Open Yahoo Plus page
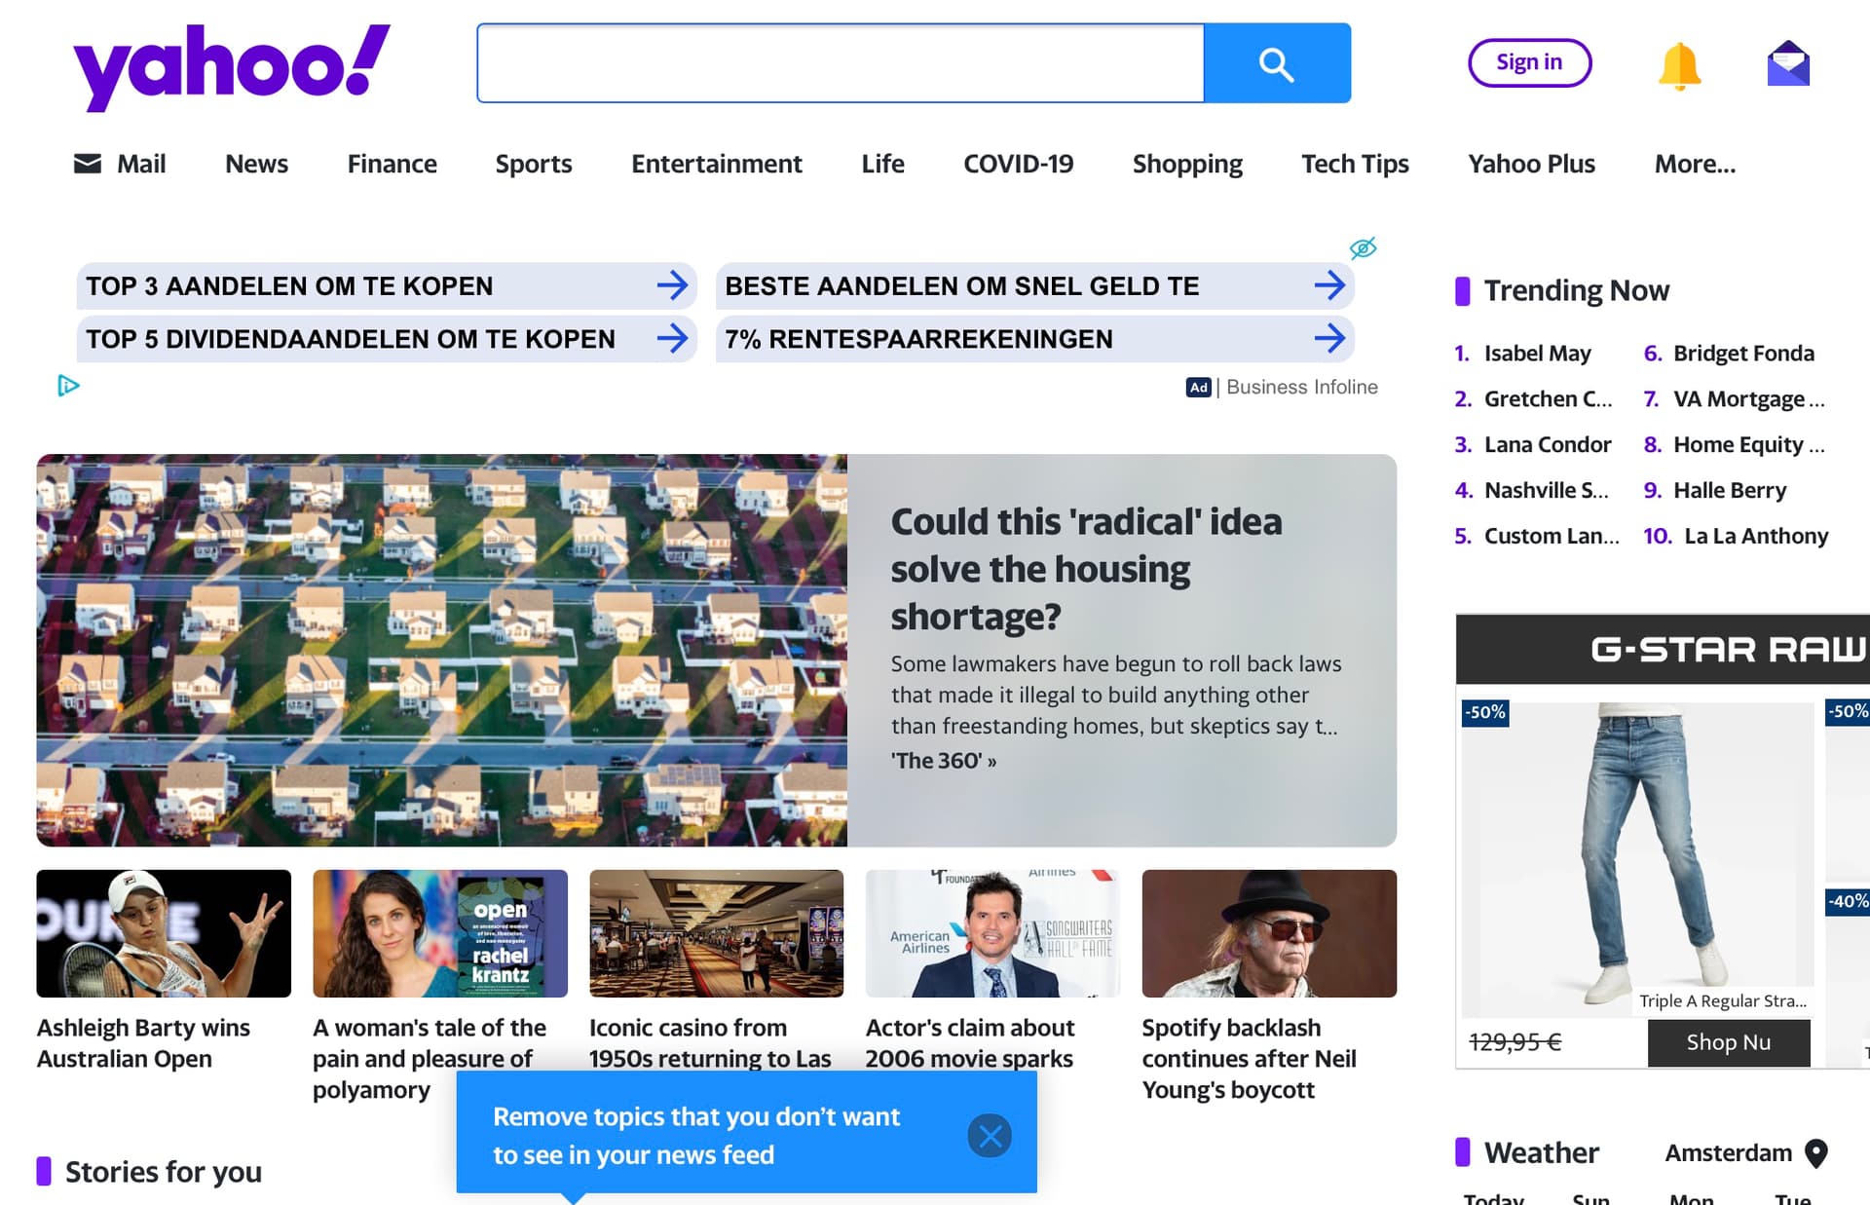Viewport: 1870px width, 1205px height. click(x=1531, y=164)
